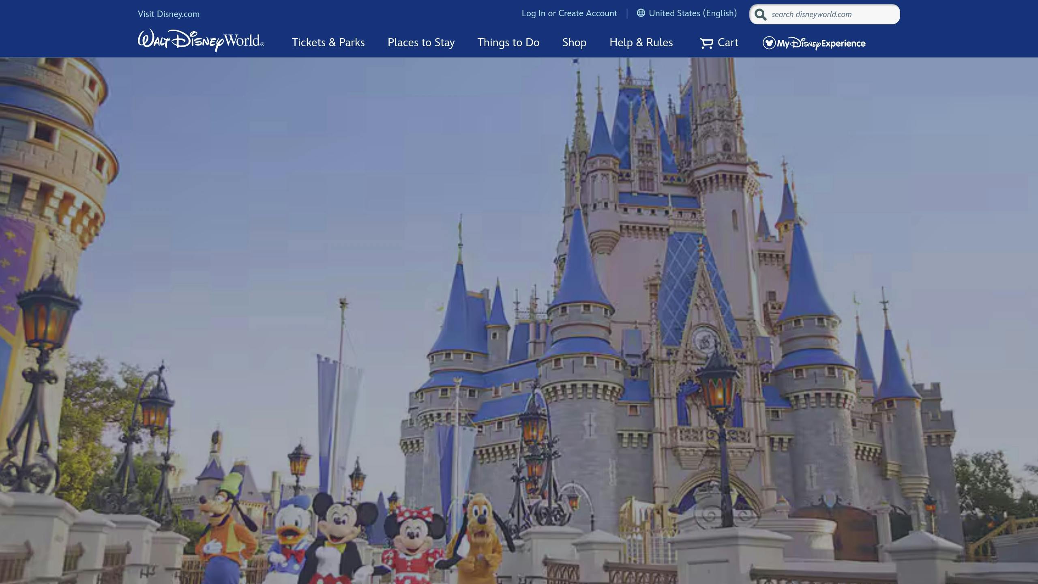Focus the search disneyworld.com field

825,14
